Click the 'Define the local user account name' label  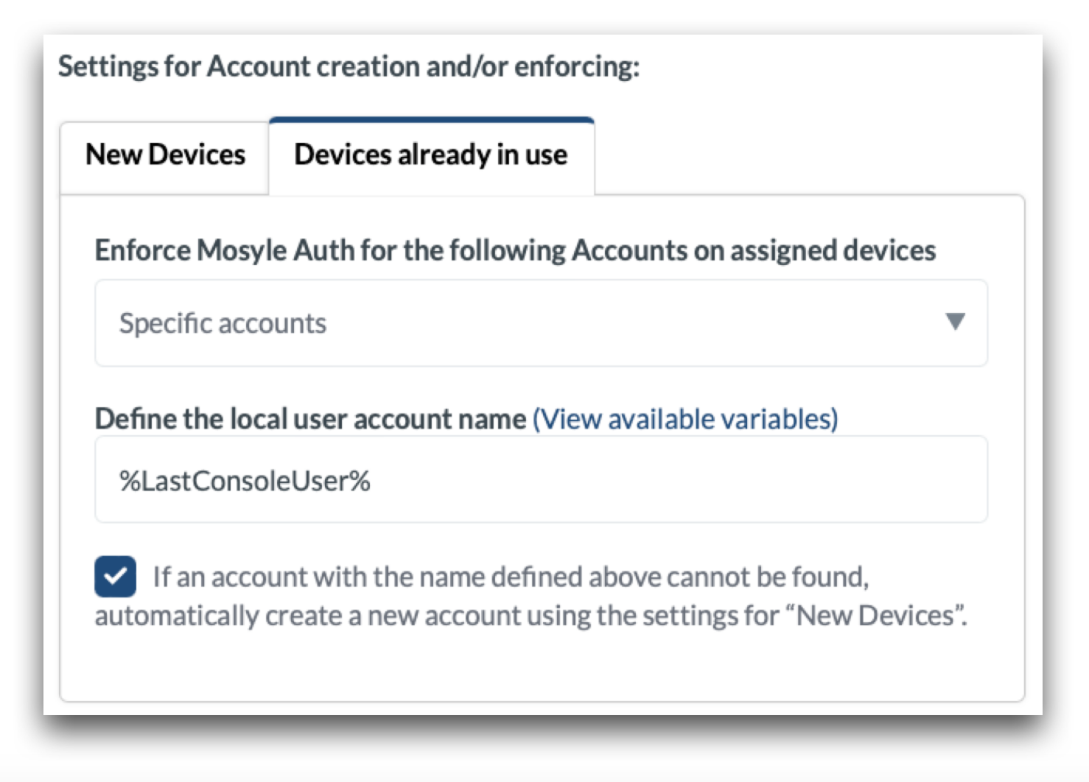tap(310, 419)
